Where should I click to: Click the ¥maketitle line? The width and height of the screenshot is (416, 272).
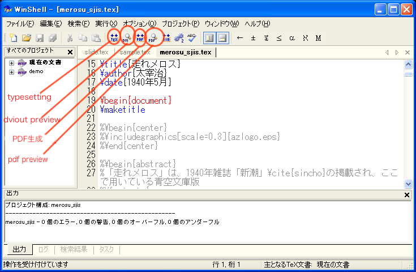pyautogui.click(x=123, y=109)
